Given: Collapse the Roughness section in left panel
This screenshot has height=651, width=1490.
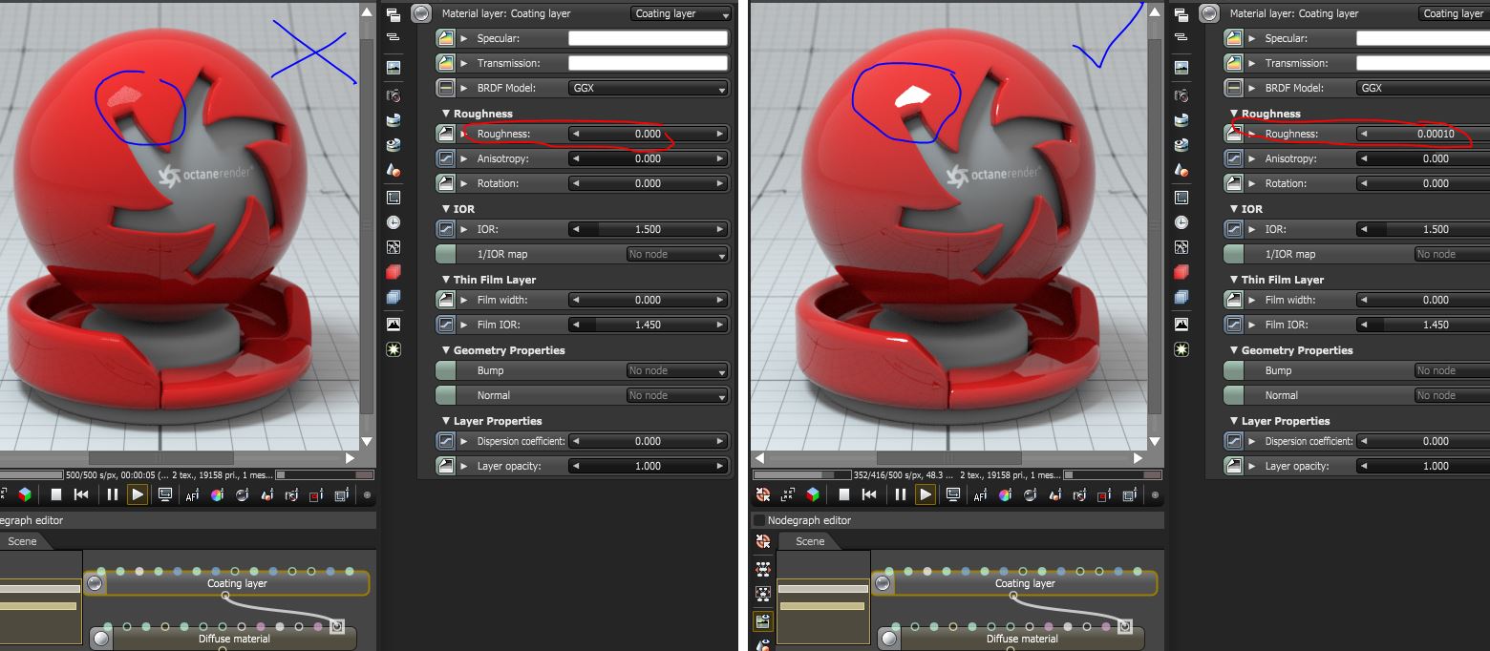Looking at the screenshot, I should (446, 114).
